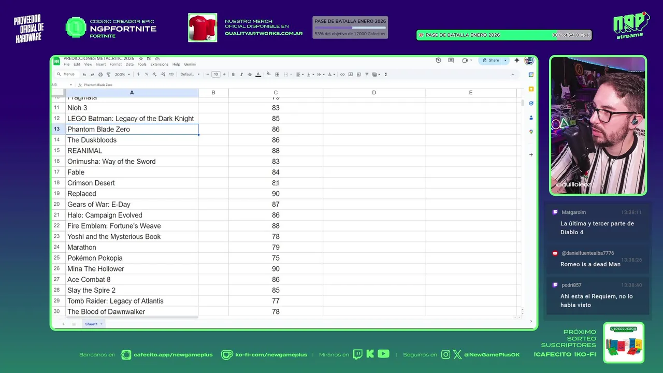
Task: Open more number formats 123 menu
Action: click(171, 74)
